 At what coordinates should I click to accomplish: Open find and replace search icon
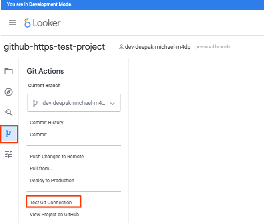[x=8, y=112]
